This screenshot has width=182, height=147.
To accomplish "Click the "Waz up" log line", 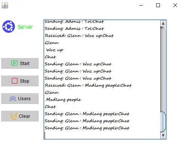I will 55,50.
